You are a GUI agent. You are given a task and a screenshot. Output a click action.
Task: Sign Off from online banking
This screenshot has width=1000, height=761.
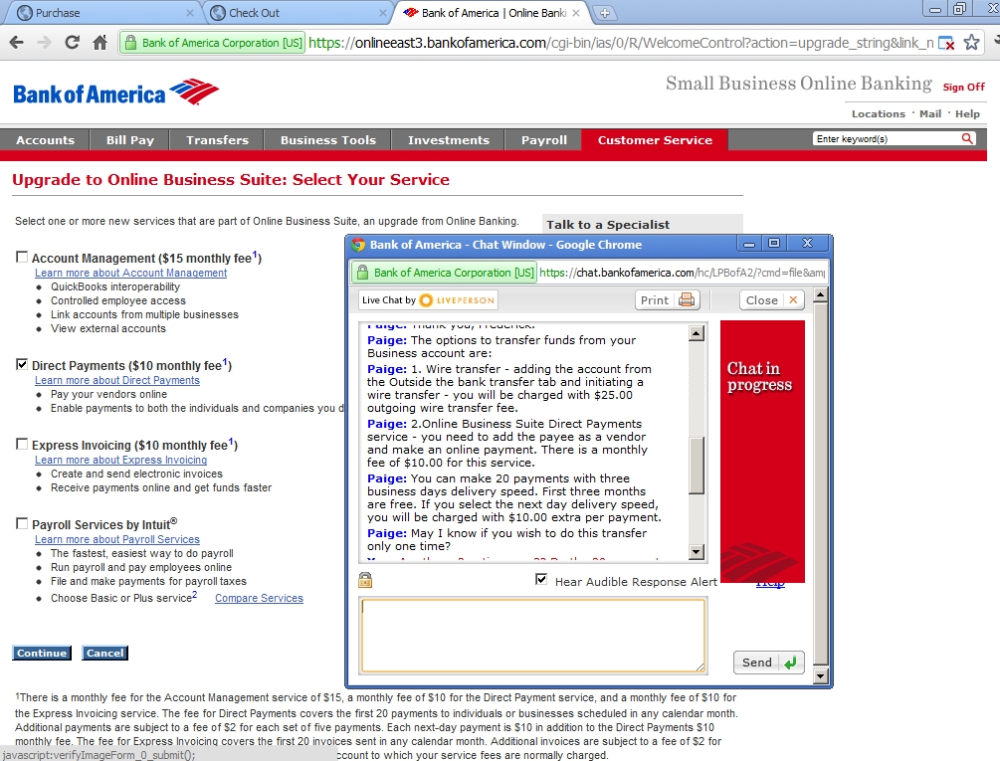click(963, 87)
